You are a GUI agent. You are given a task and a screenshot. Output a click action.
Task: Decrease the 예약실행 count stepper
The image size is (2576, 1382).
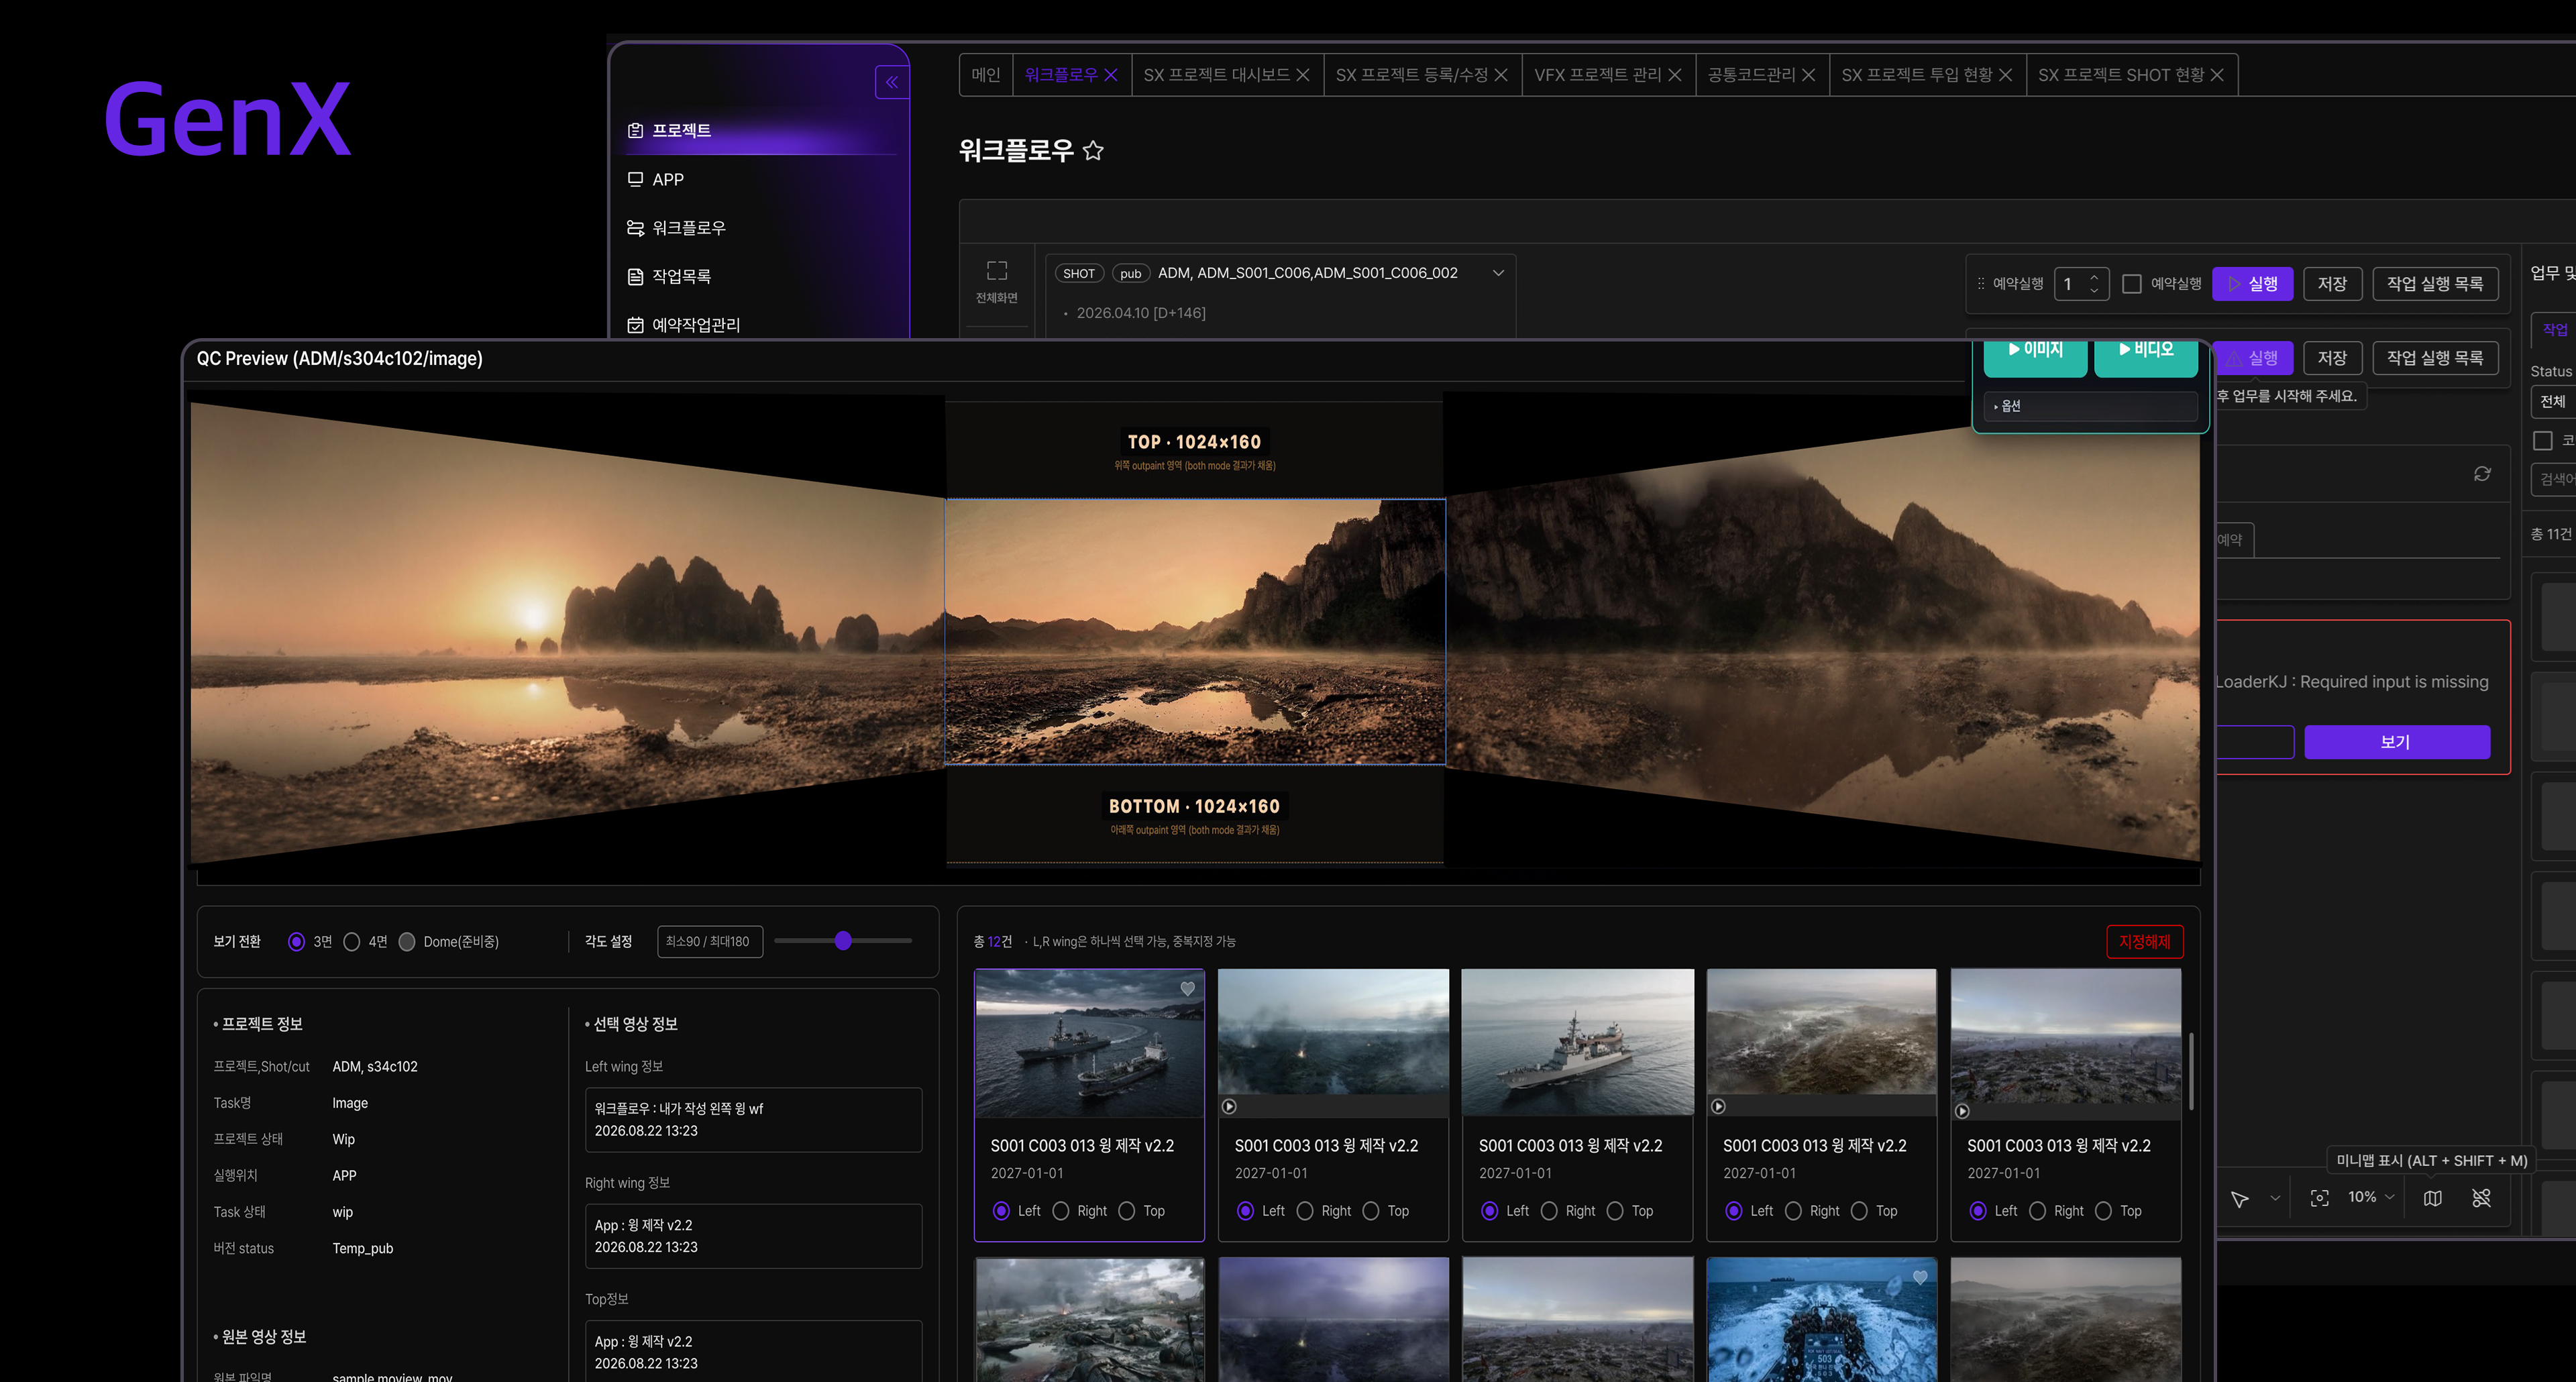[x=2094, y=291]
